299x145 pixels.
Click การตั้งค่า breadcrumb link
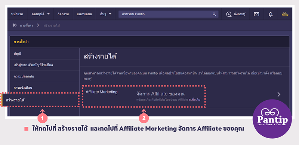click(27, 25)
